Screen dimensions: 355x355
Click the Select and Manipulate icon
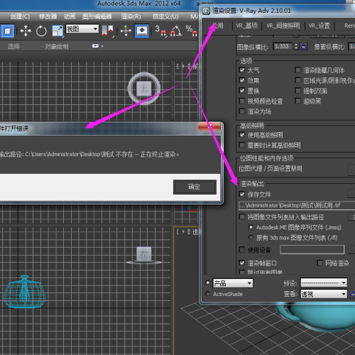(x=126, y=31)
